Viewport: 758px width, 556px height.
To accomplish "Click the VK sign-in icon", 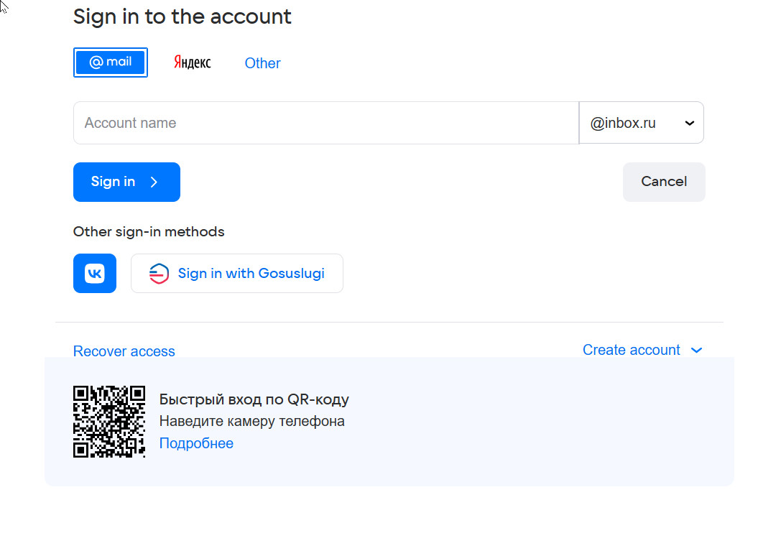I will [x=95, y=274].
